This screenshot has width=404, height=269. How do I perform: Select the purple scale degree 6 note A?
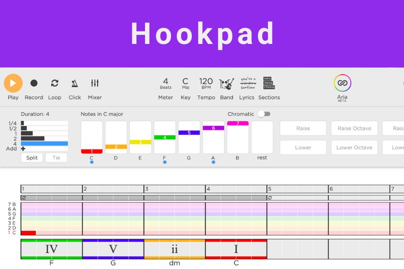coord(213,137)
